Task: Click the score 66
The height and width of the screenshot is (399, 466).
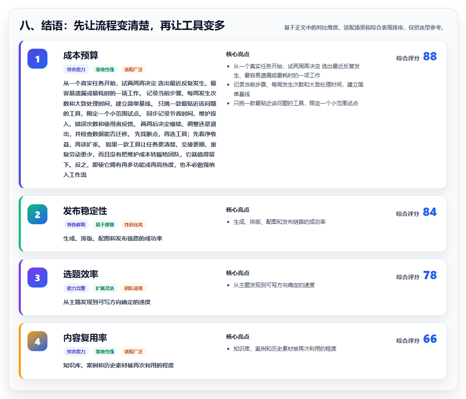Action: point(430,339)
